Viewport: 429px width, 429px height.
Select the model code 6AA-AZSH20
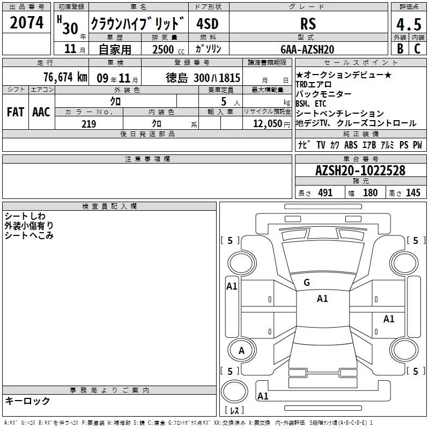[x=307, y=49]
